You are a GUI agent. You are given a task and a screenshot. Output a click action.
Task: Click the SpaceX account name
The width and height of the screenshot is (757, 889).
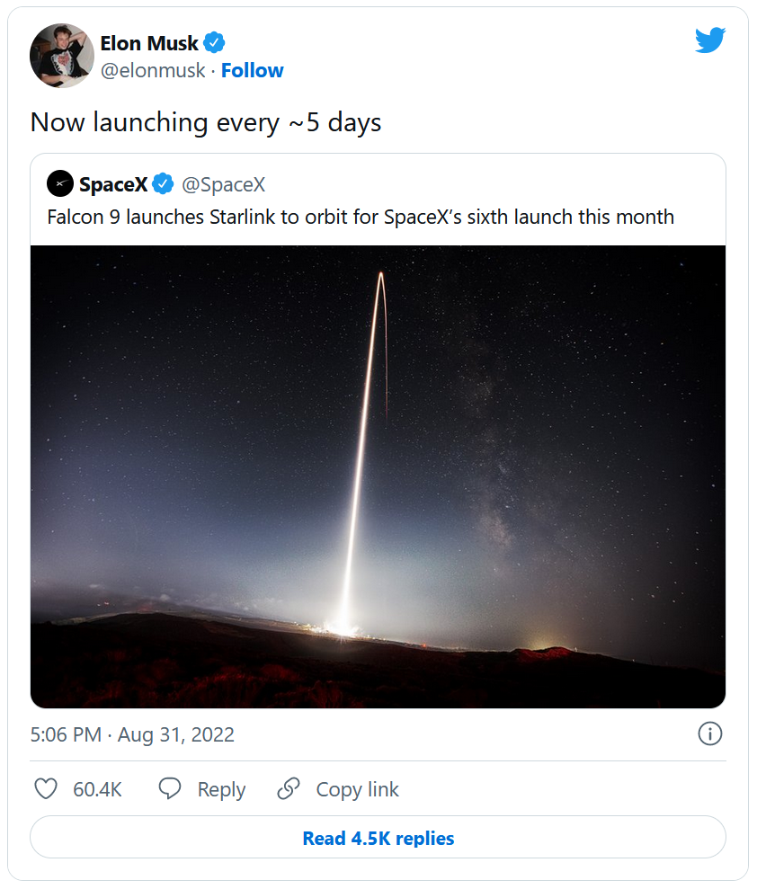tap(113, 184)
